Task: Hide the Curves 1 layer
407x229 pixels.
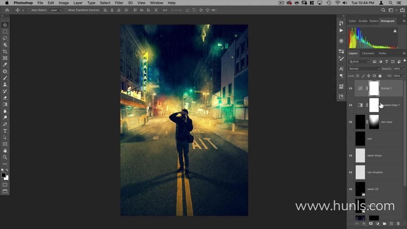Action: click(x=351, y=88)
